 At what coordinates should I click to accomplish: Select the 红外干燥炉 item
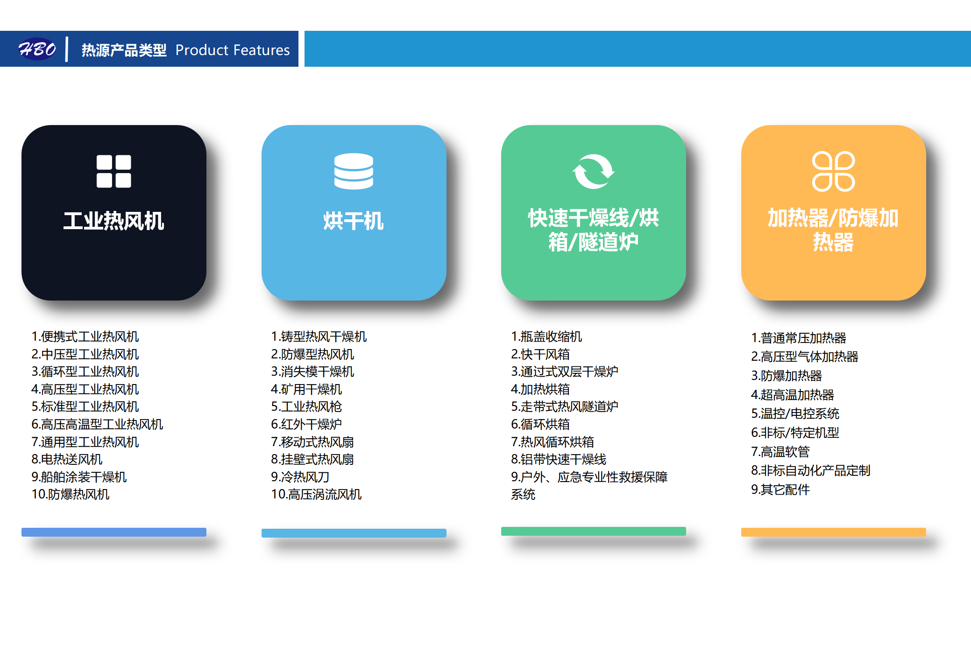coord(306,424)
